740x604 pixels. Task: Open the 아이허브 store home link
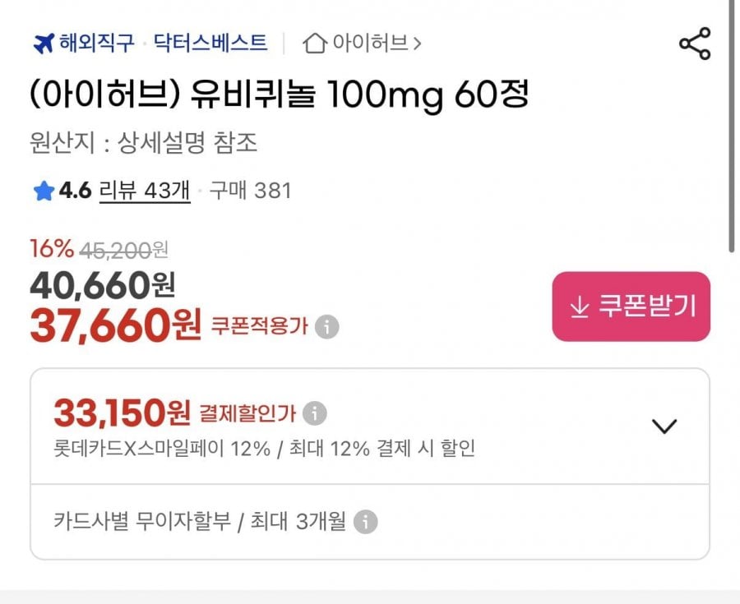click(370, 43)
